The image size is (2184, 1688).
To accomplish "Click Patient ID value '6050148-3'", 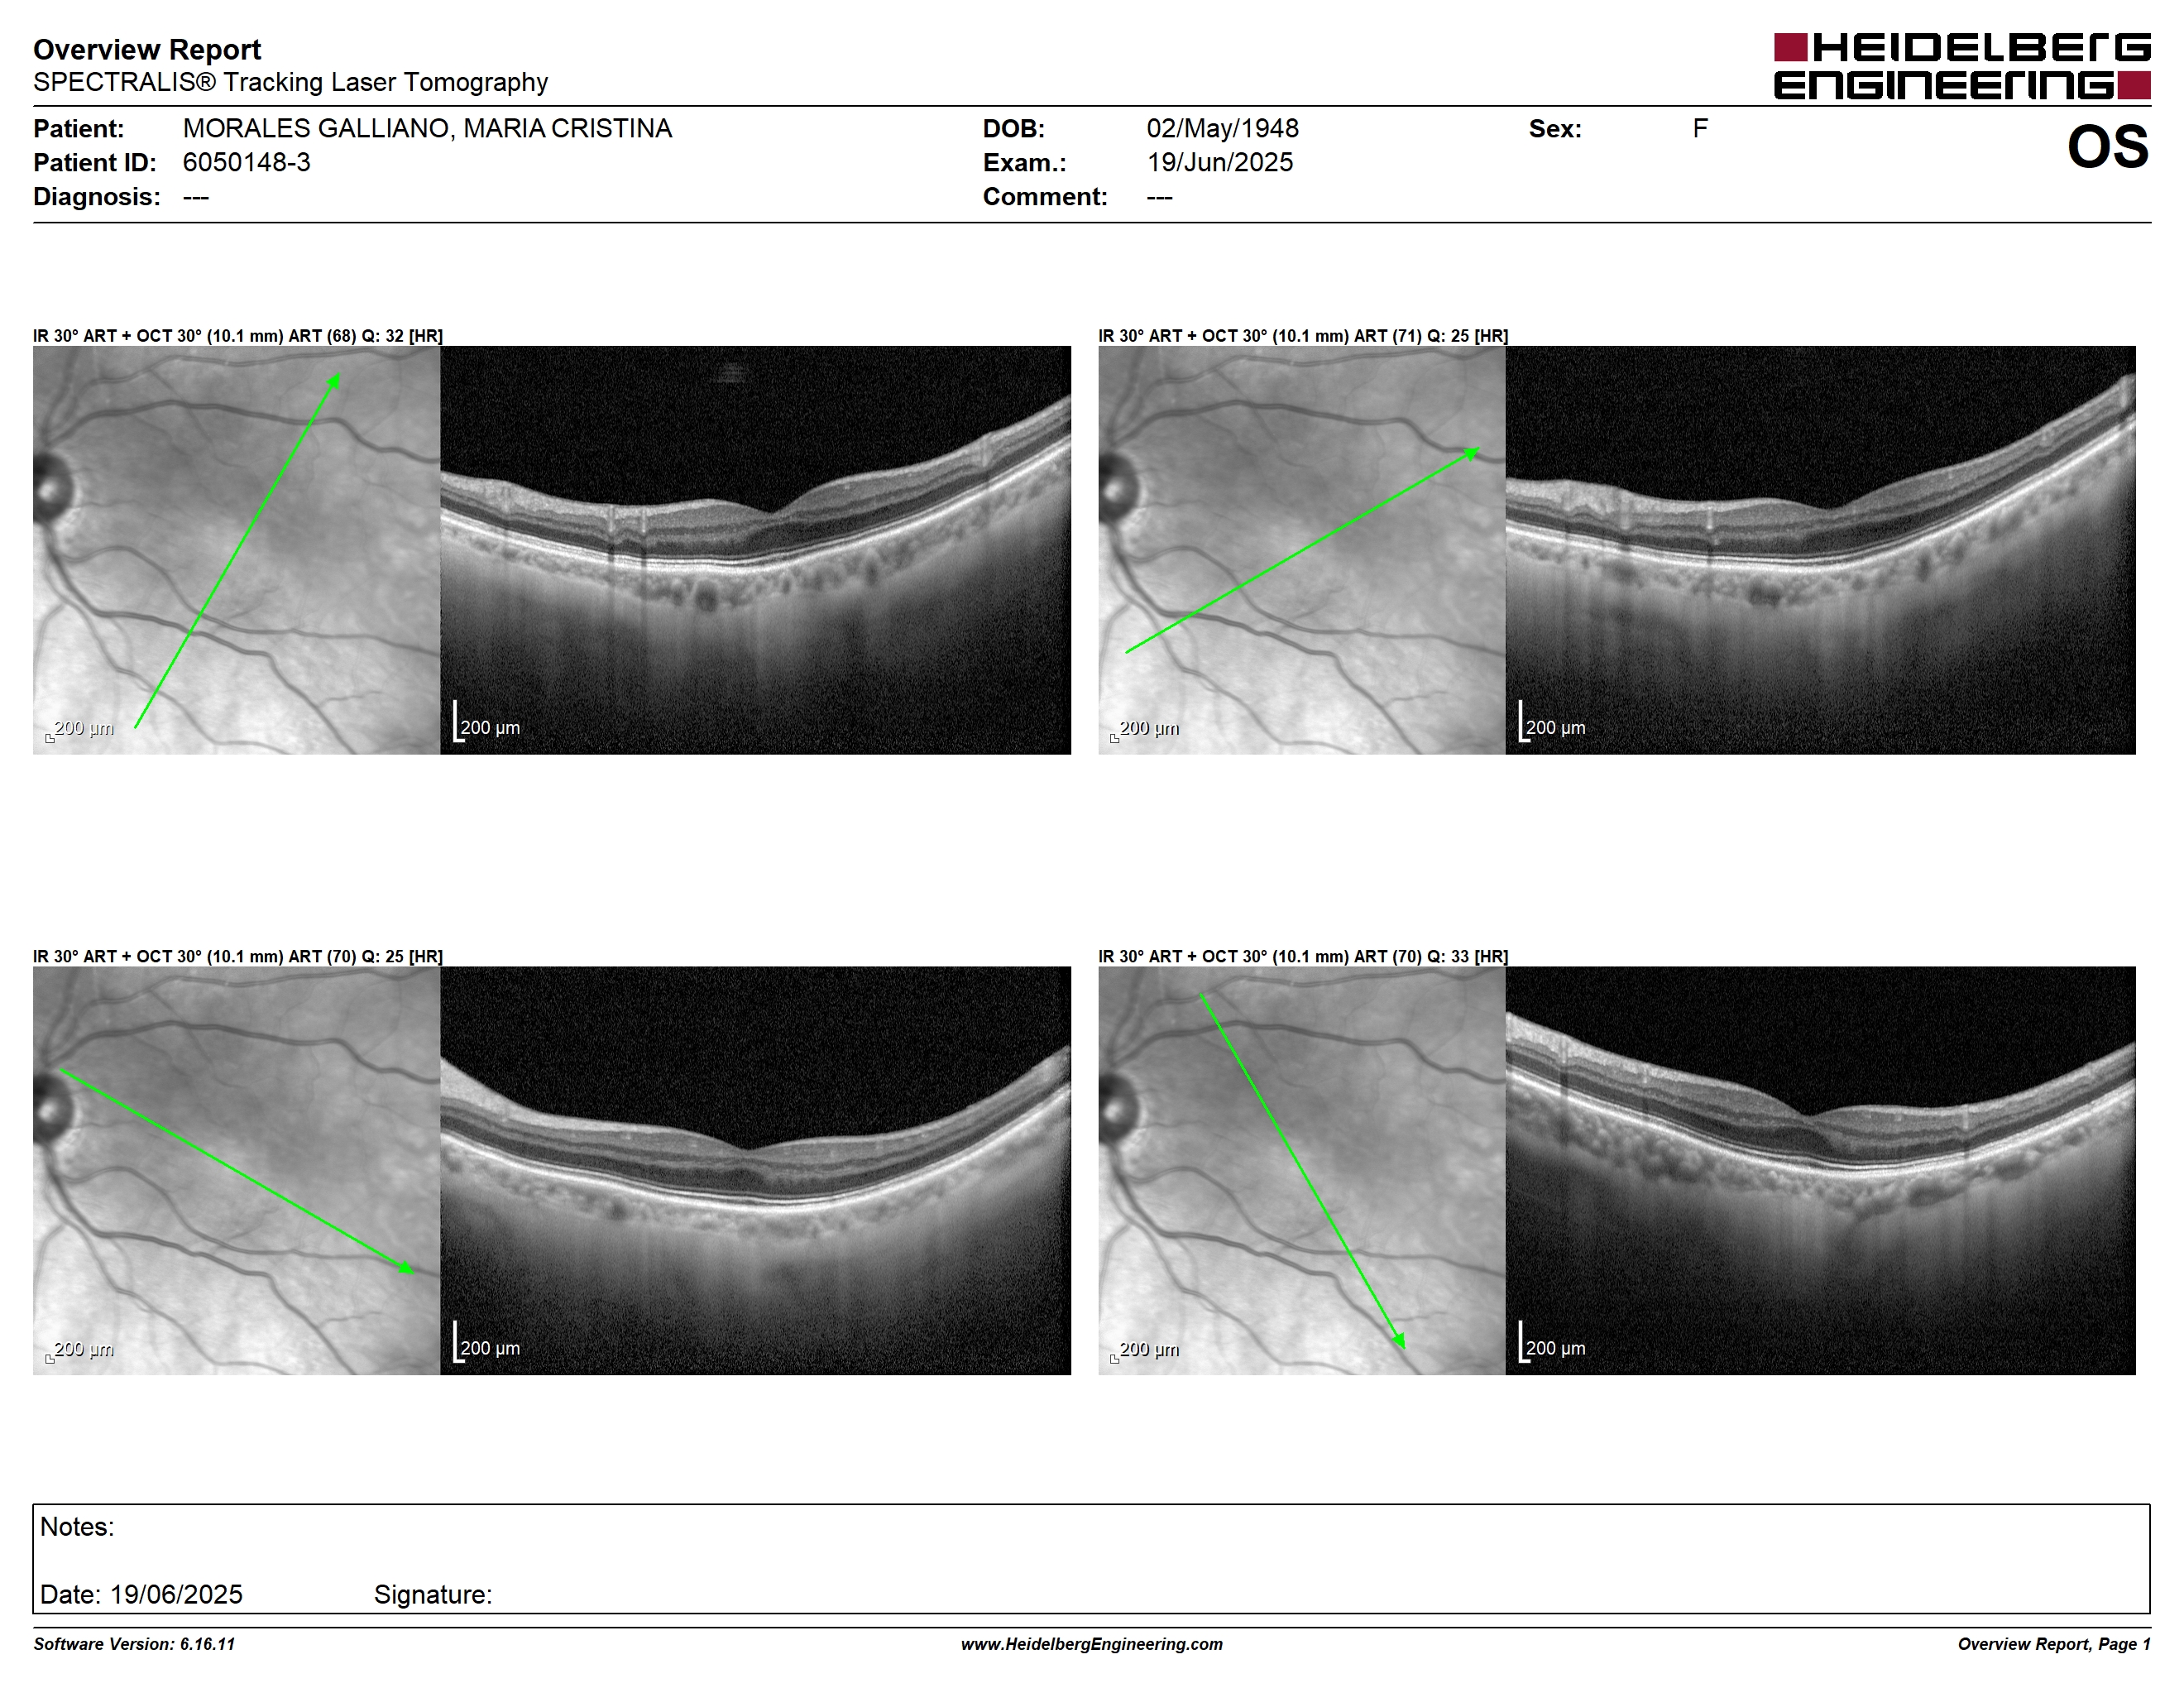I will [x=246, y=162].
